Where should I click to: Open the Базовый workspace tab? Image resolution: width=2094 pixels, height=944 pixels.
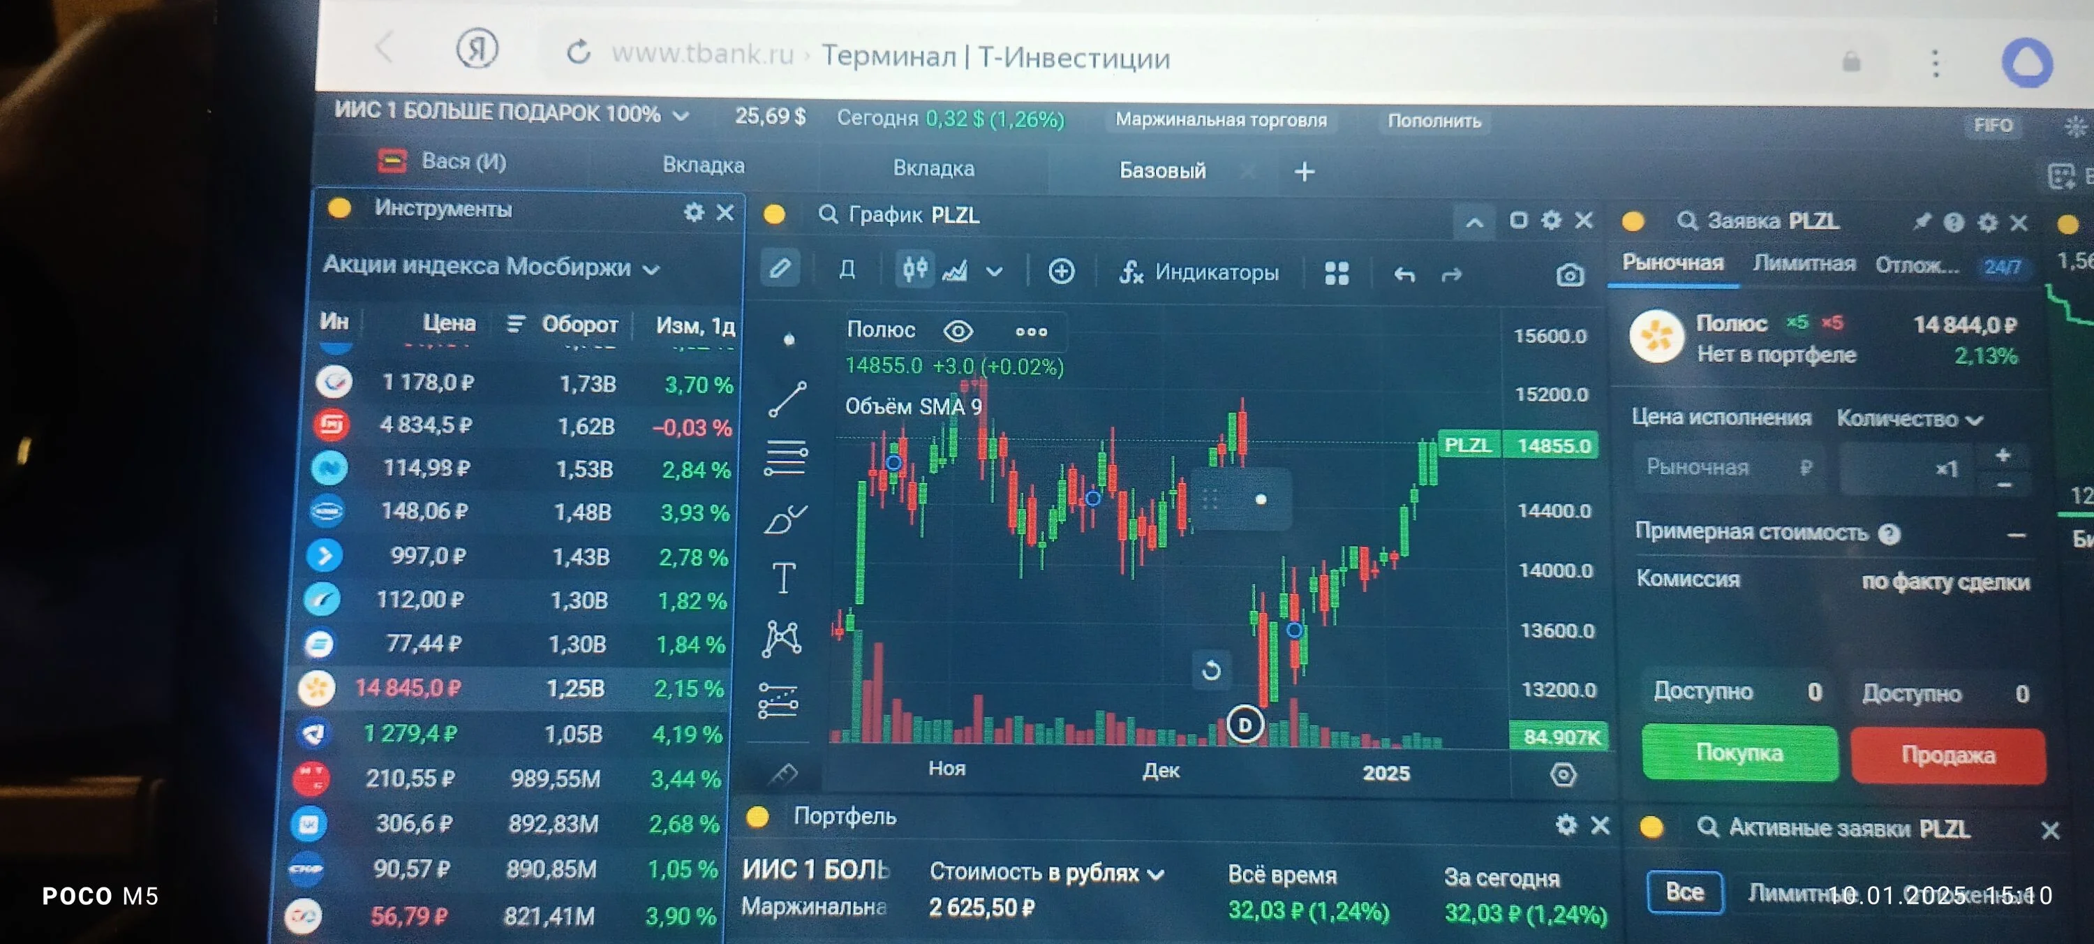coord(1162,170)
